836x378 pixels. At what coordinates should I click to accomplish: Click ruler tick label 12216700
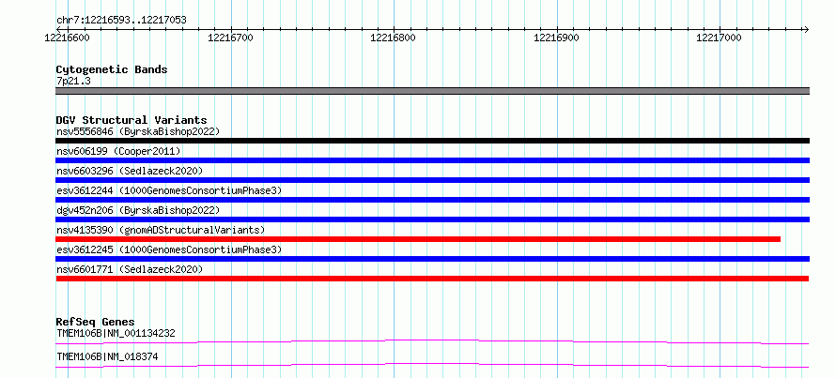(x=230, y=38)
